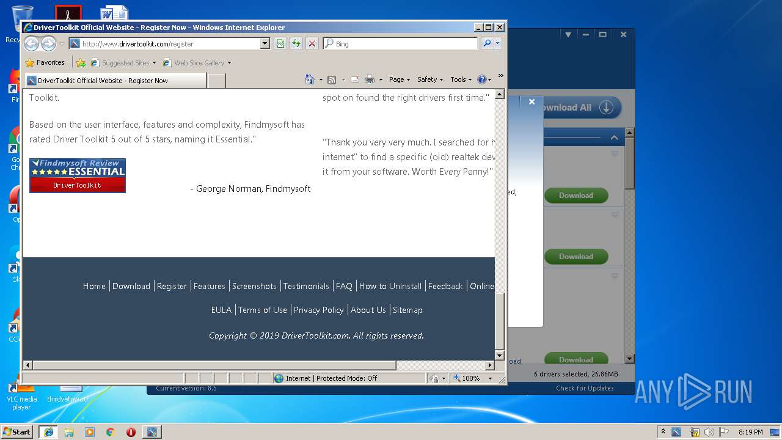Click the Terms of Use footer link
The image size is (782, 440).
tap(263, 310)
